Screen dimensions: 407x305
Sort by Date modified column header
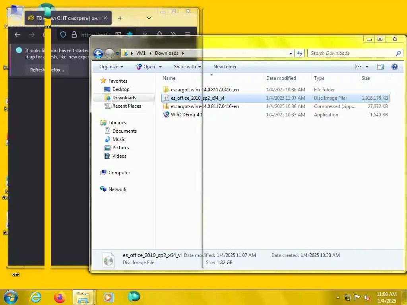point(287,78)
